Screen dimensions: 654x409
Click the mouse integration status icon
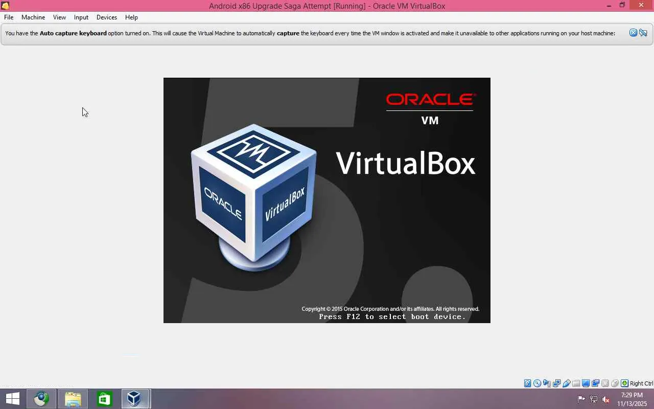[615, 383]
